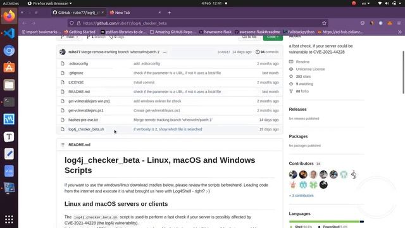Bookmark this page with star icon

tap(324, 23)
